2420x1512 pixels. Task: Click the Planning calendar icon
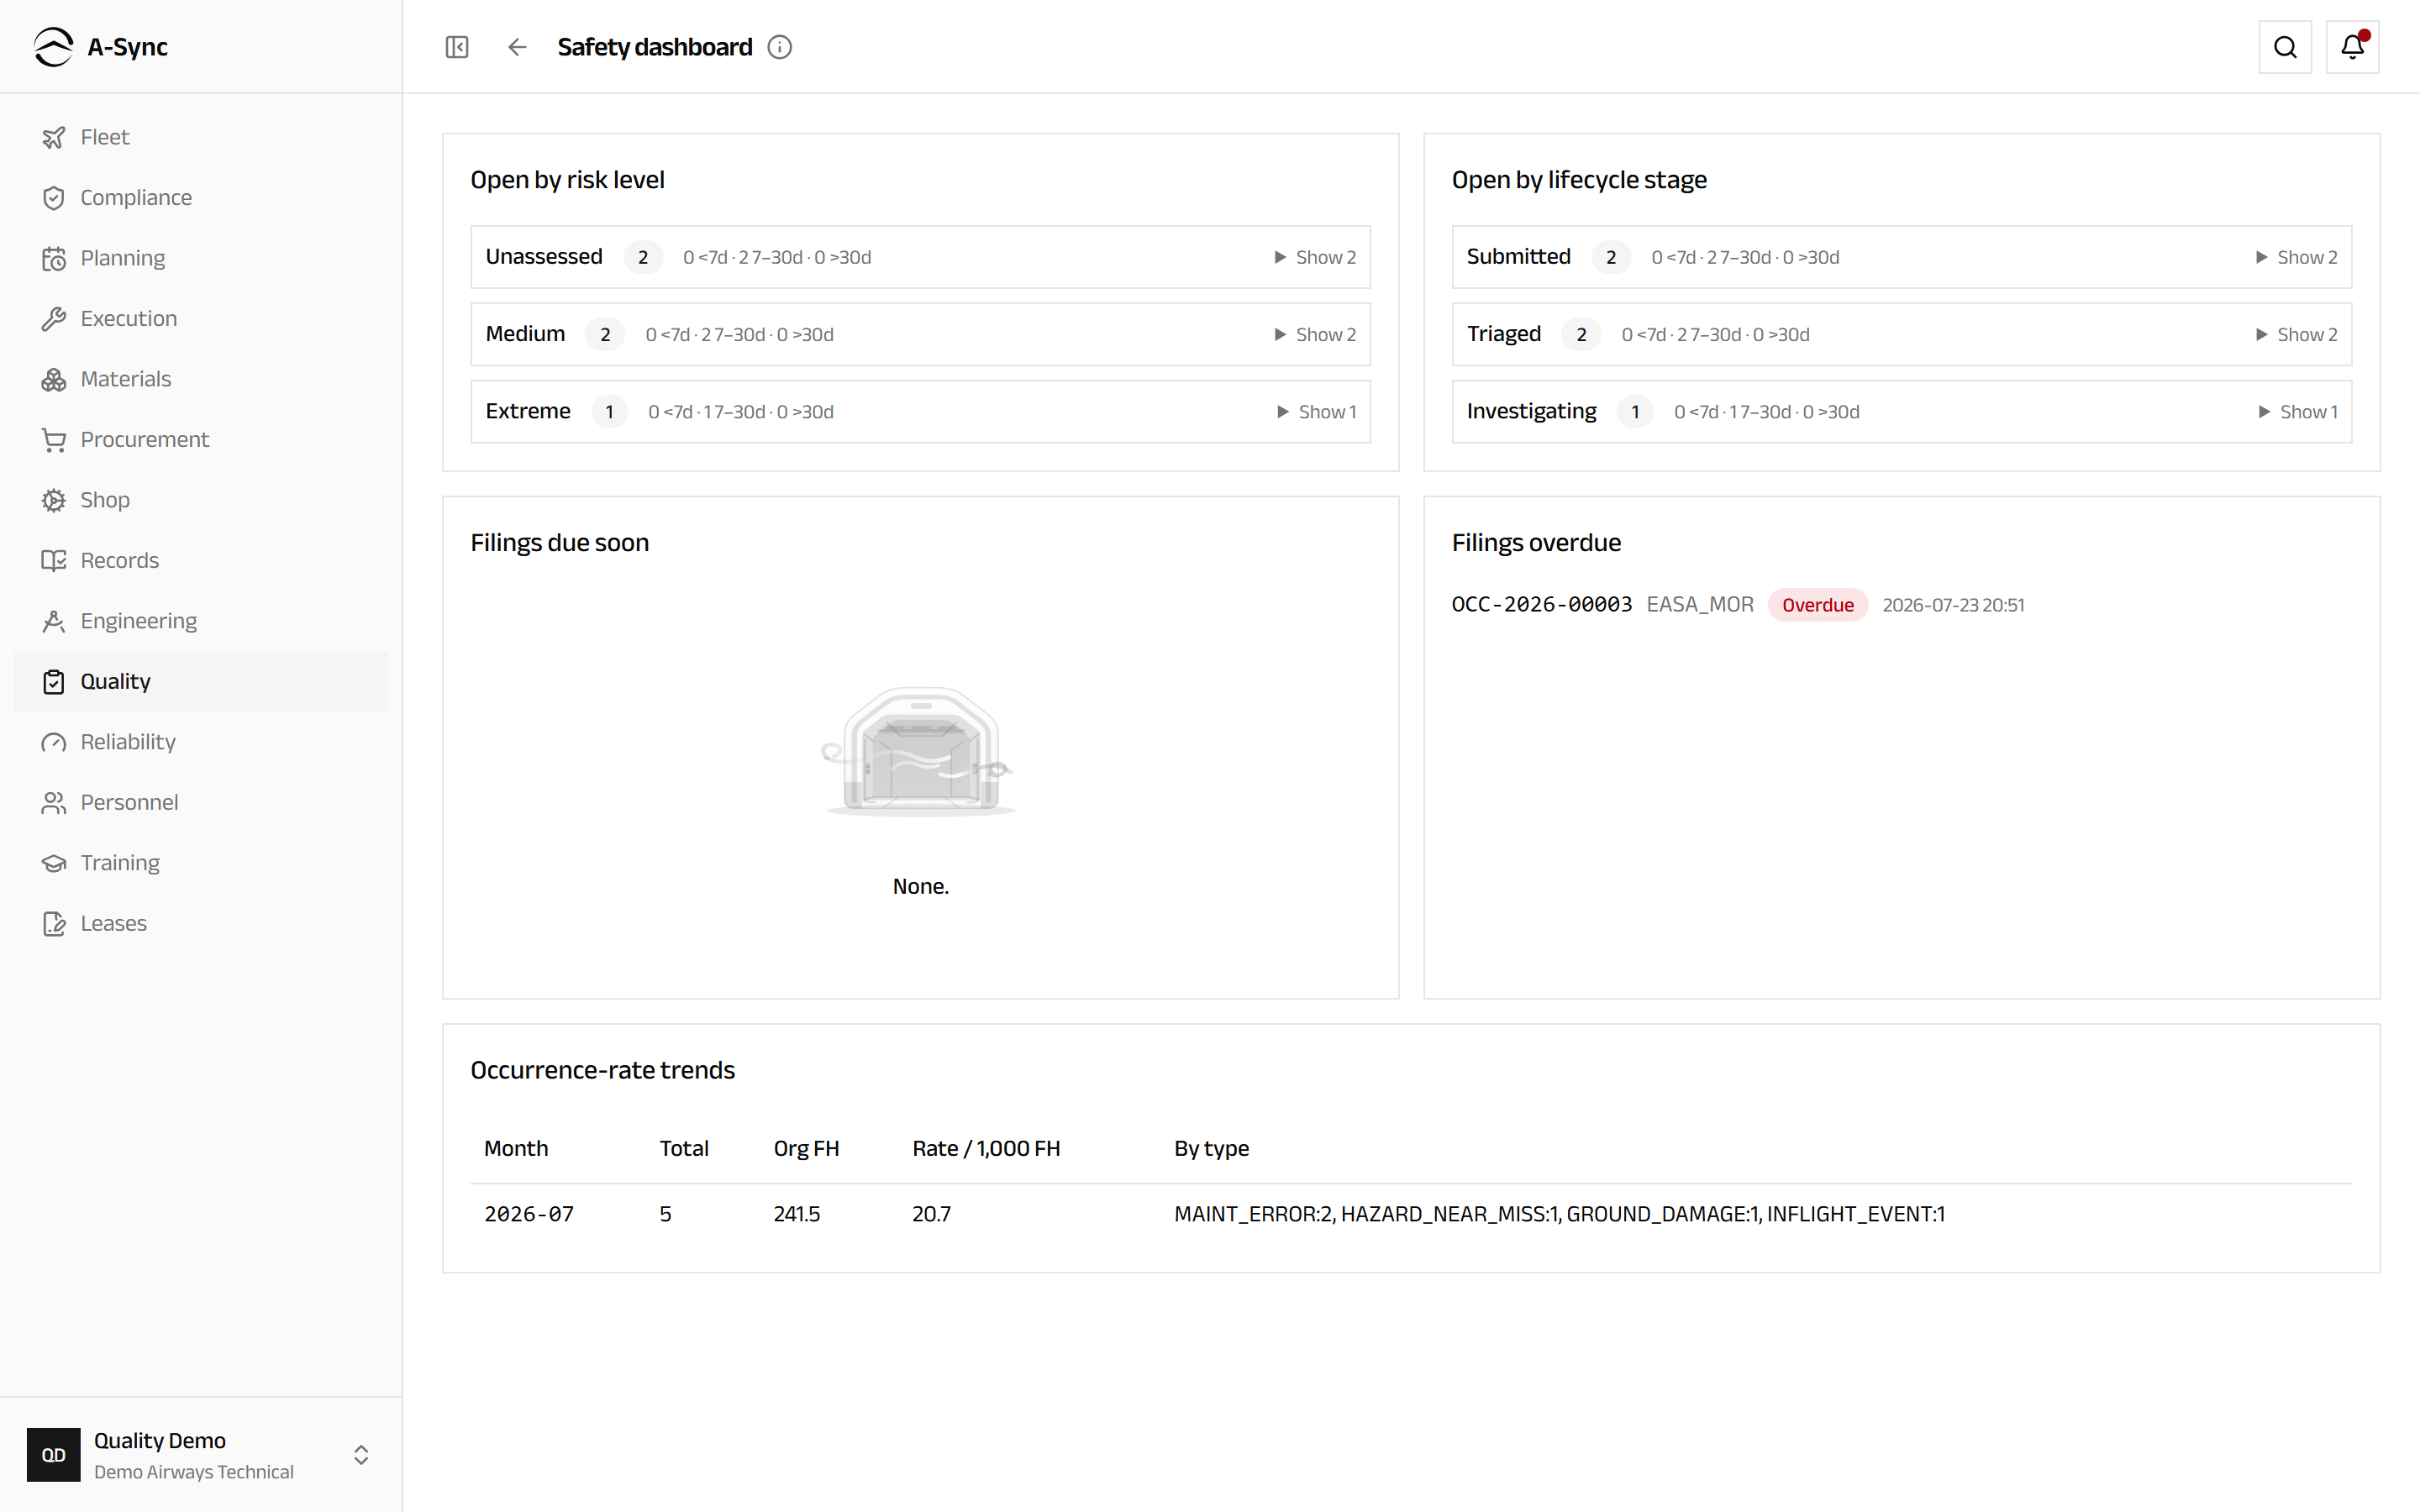54,259
